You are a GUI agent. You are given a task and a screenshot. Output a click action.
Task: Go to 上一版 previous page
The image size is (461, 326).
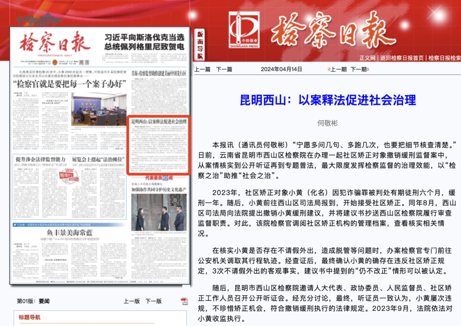click(x=132, y=301)
